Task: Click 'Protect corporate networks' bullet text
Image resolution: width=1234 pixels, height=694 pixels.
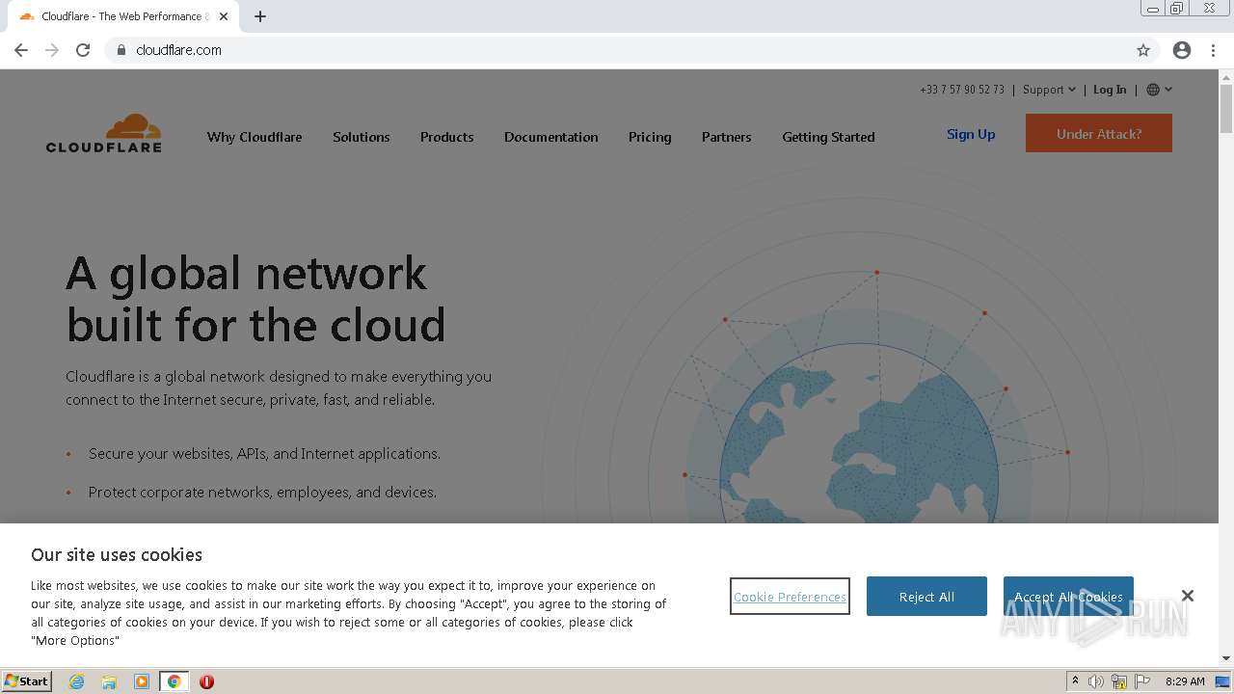Action: pos(262,492)
